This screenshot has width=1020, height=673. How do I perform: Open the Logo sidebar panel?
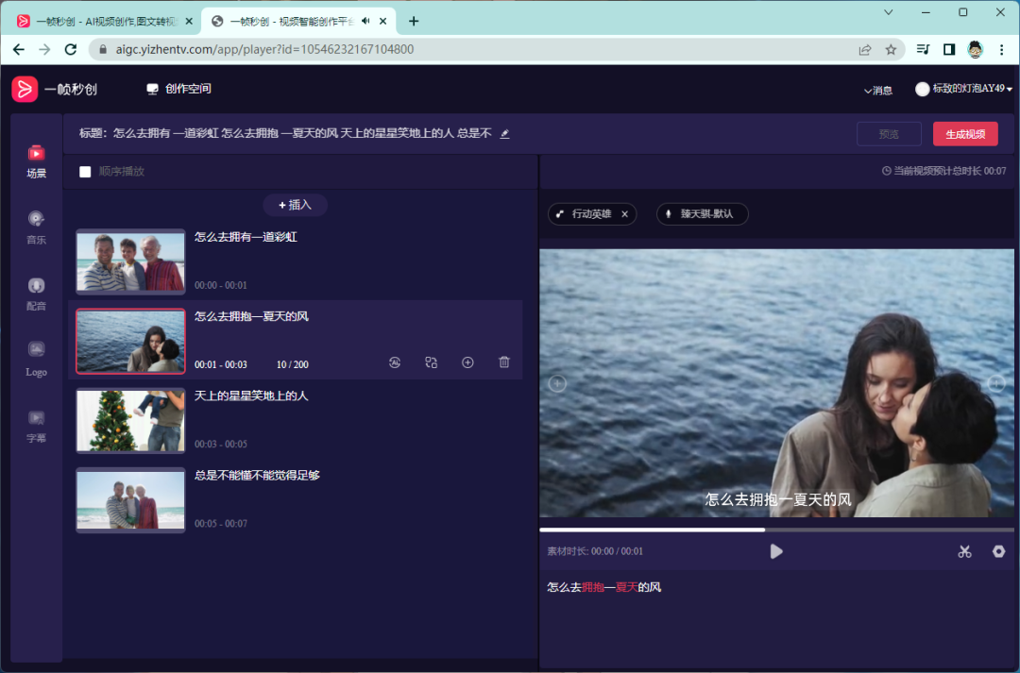(x=36, y=358)
